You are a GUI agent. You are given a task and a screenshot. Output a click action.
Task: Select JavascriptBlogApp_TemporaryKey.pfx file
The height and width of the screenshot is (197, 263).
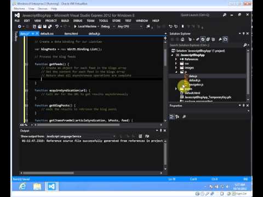tap(208, 97)
